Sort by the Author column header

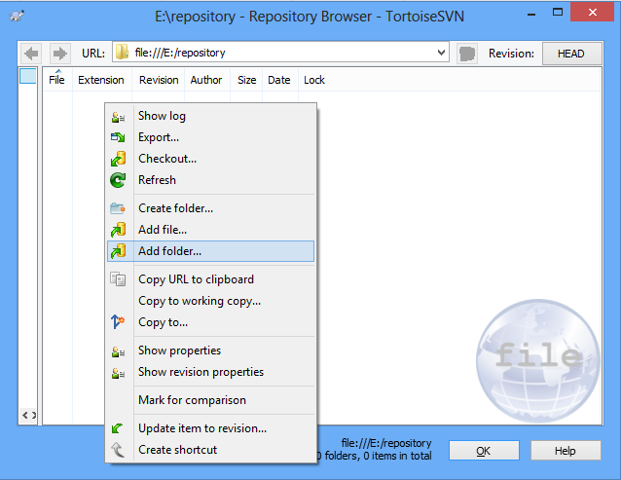click(x=206, y=80)
